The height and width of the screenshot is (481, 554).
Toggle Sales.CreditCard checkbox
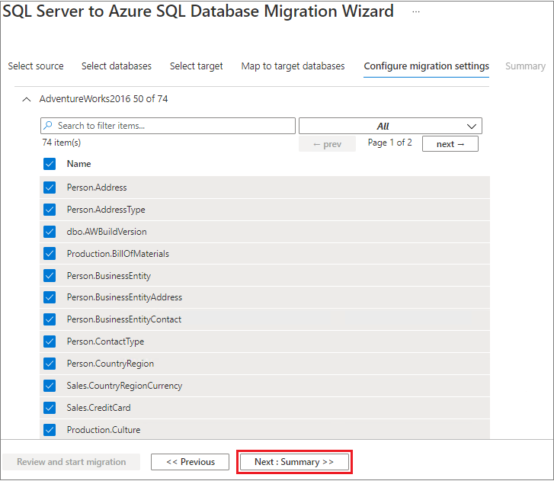[50, 408]
